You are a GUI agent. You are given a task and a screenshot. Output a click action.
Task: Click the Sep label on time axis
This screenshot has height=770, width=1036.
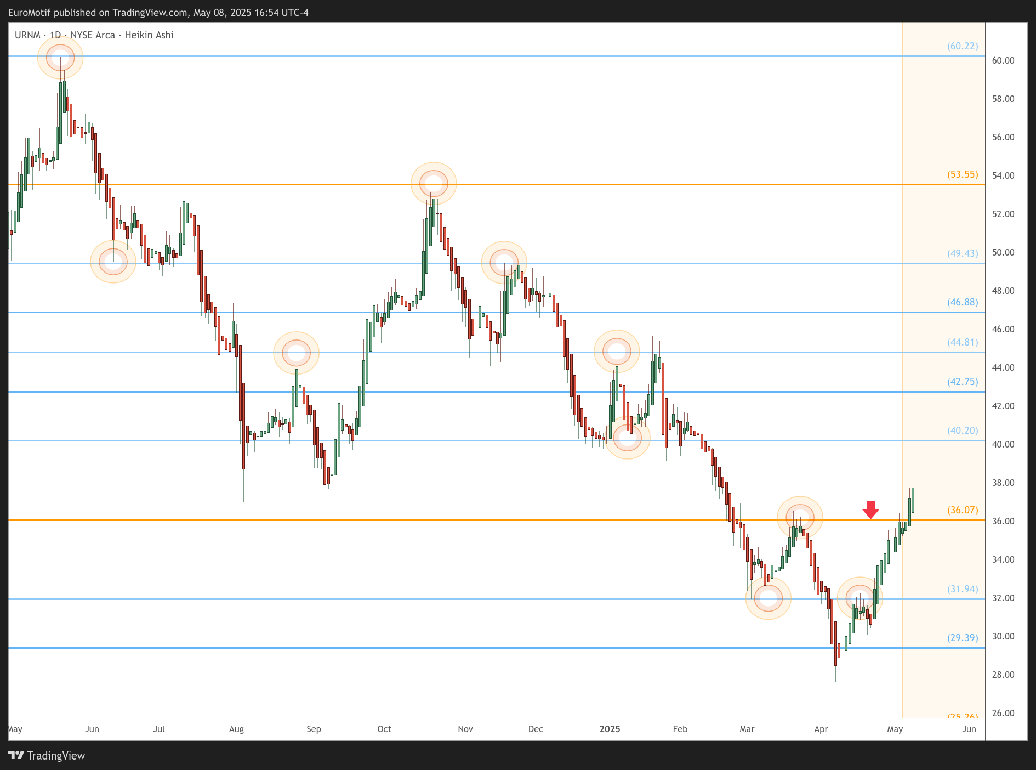pyautogui.click(x=314, y=729)
